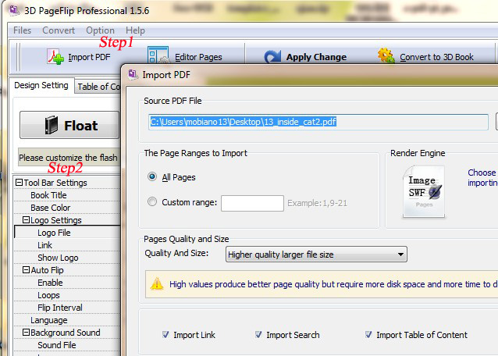Screen dimensions: 498x356
Task: Click the Float template button
Action: [69, 125]
